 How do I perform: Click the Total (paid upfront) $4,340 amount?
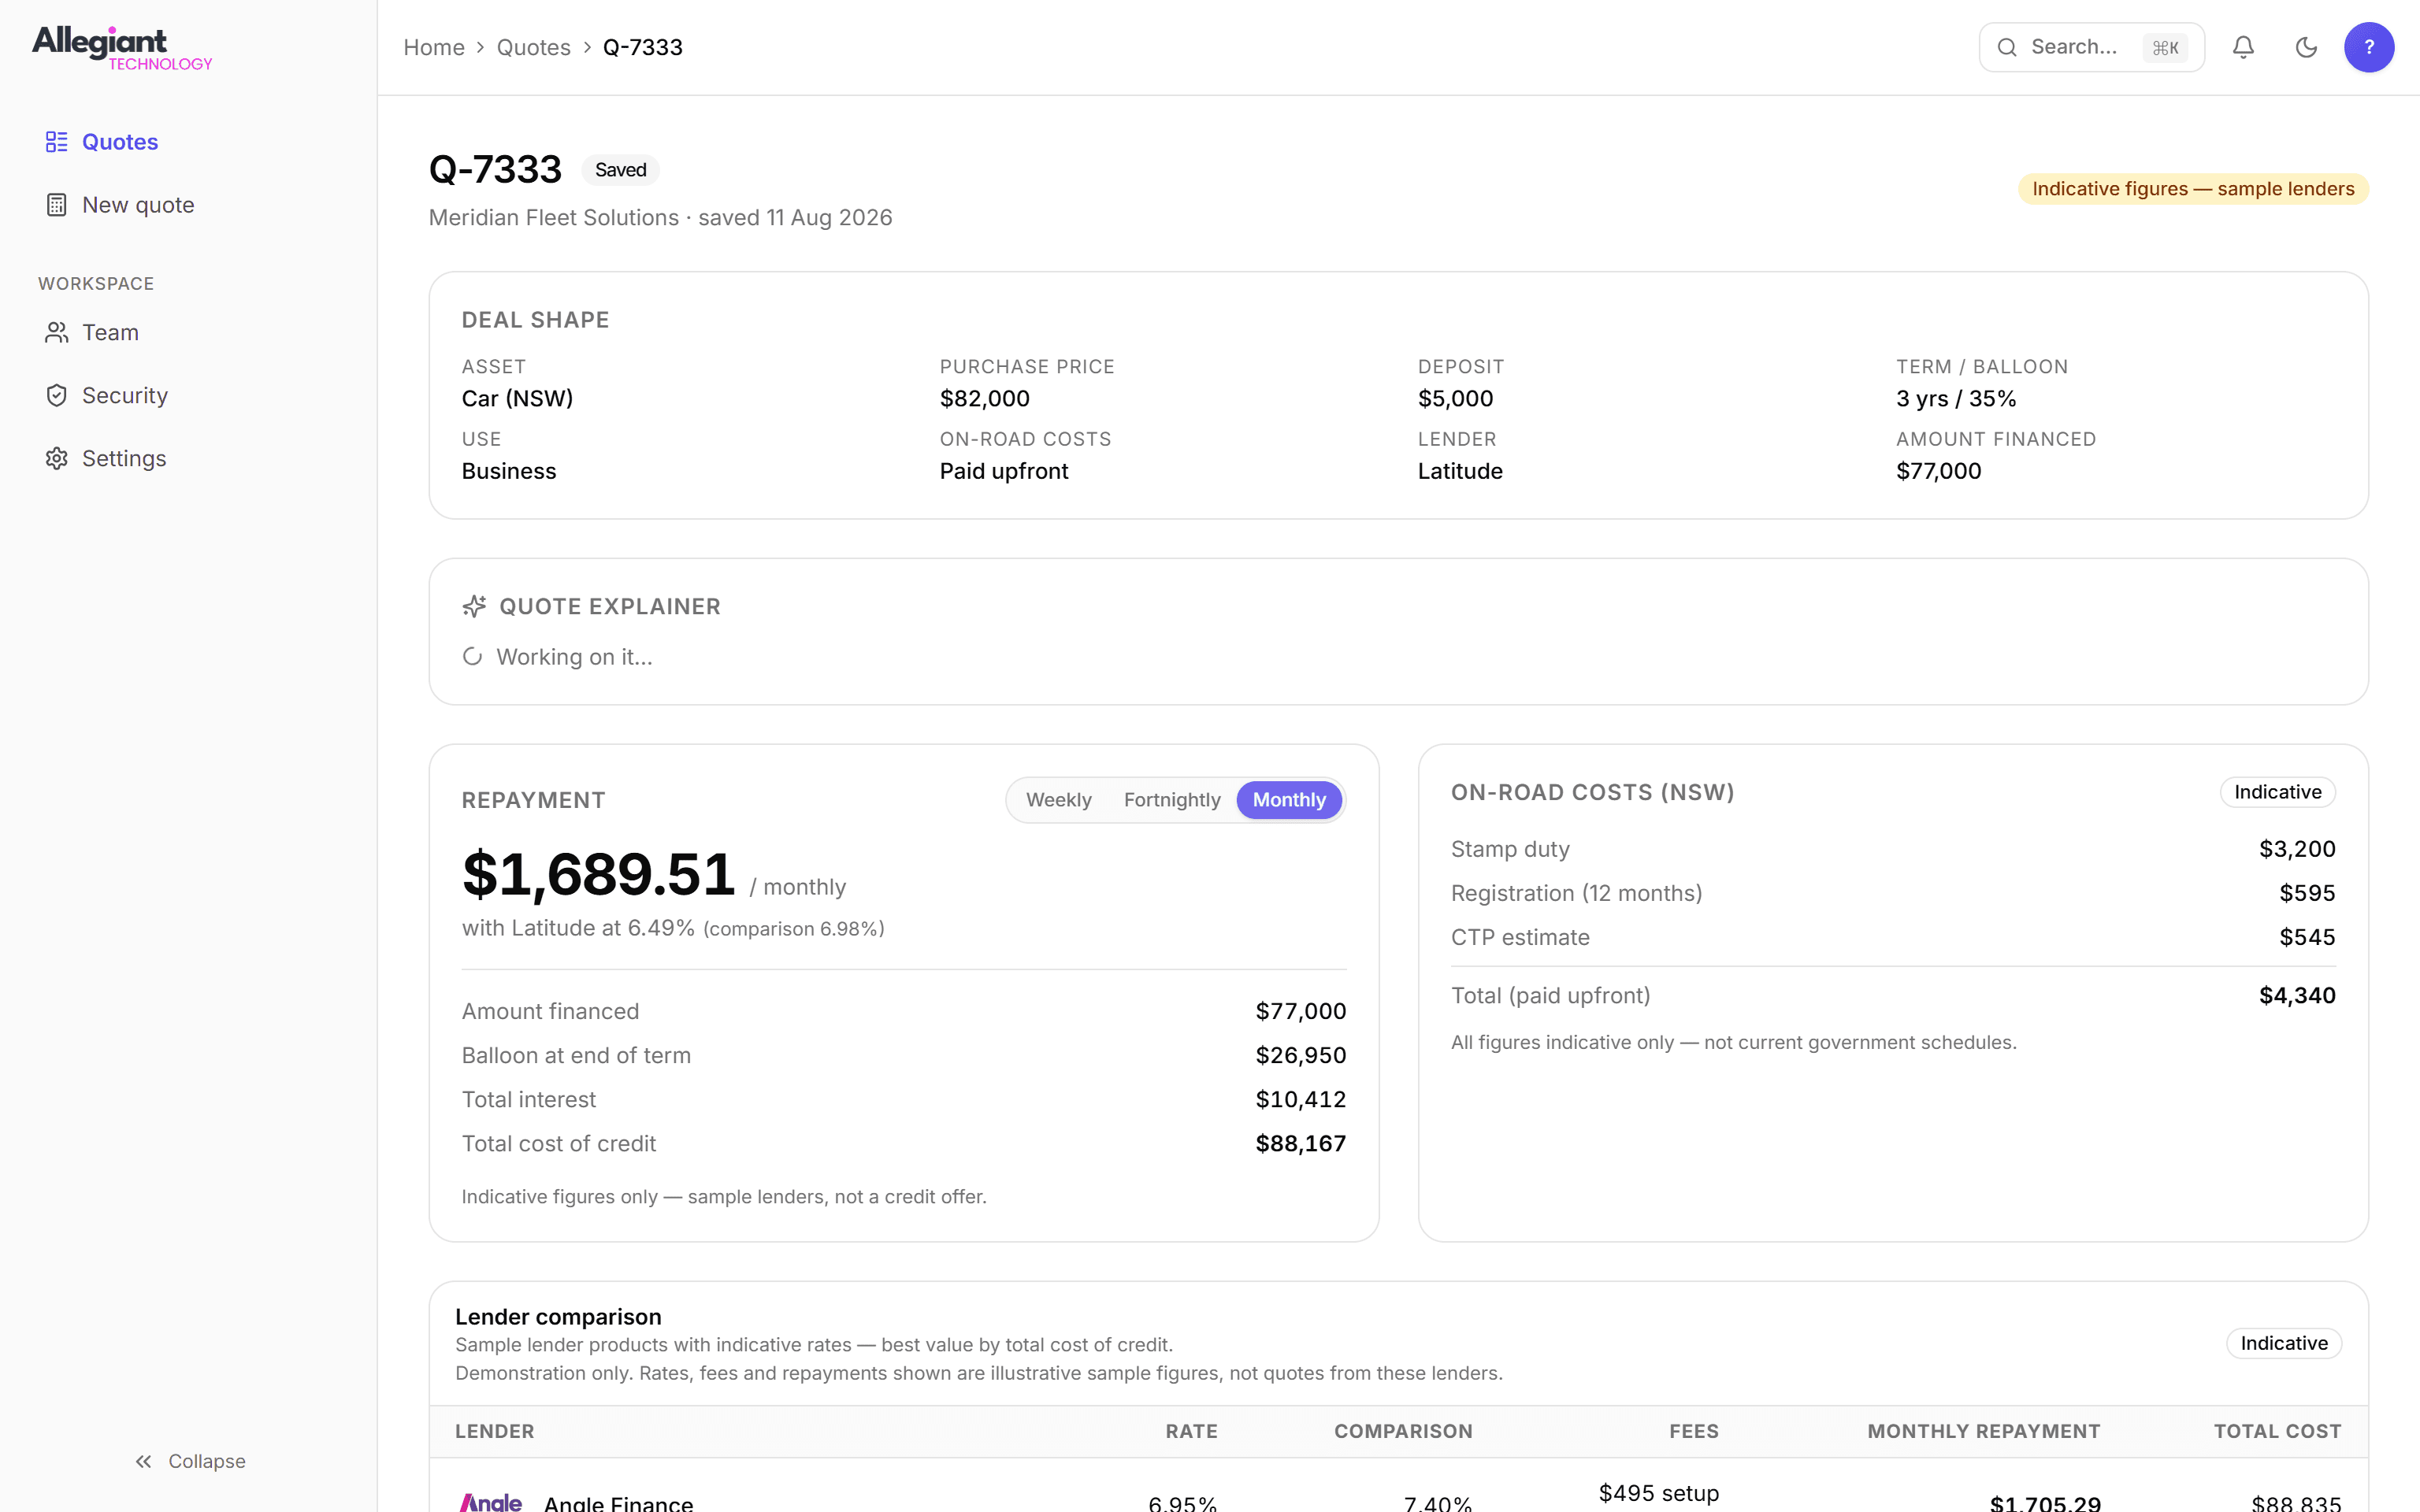pyautogui.click(x=2297, y=995)
